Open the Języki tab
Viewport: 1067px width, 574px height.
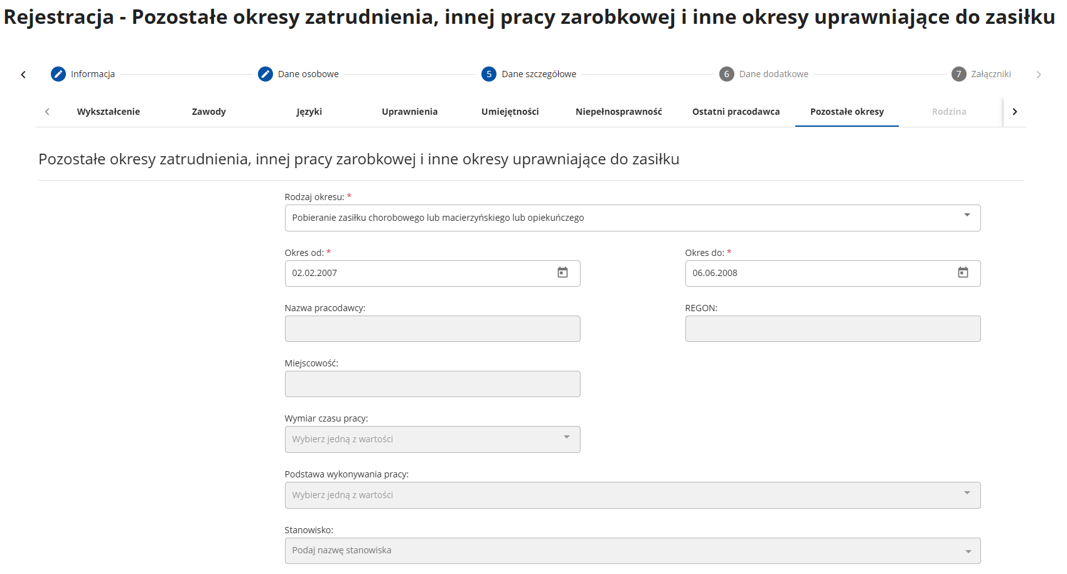click(309, 112)
